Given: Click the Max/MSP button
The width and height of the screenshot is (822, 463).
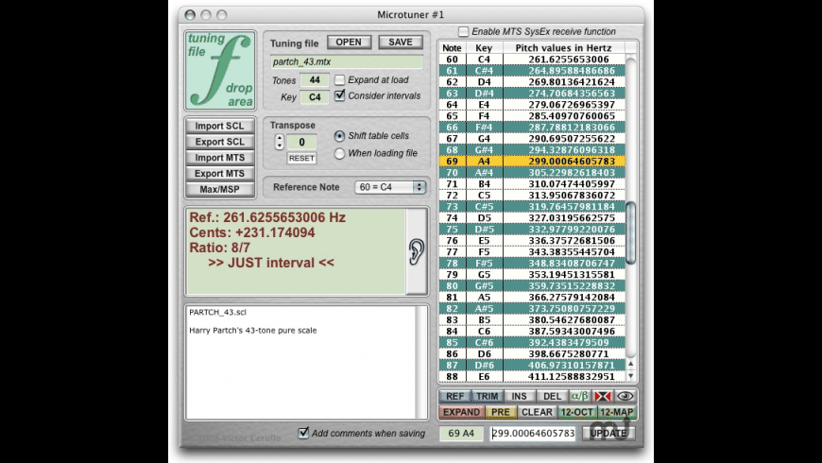Looking at the screenshot, I should tap(219, 189).
